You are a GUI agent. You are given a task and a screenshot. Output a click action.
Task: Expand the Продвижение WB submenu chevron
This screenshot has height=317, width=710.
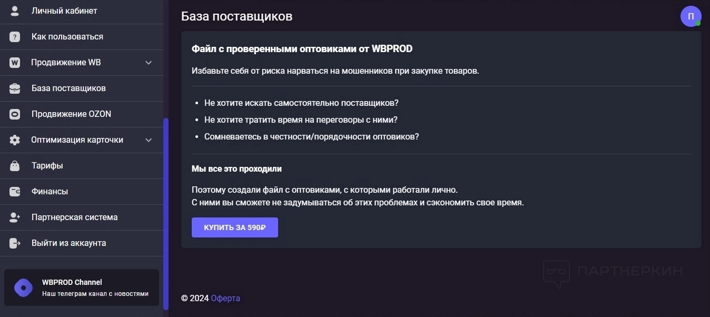(149, 63)
